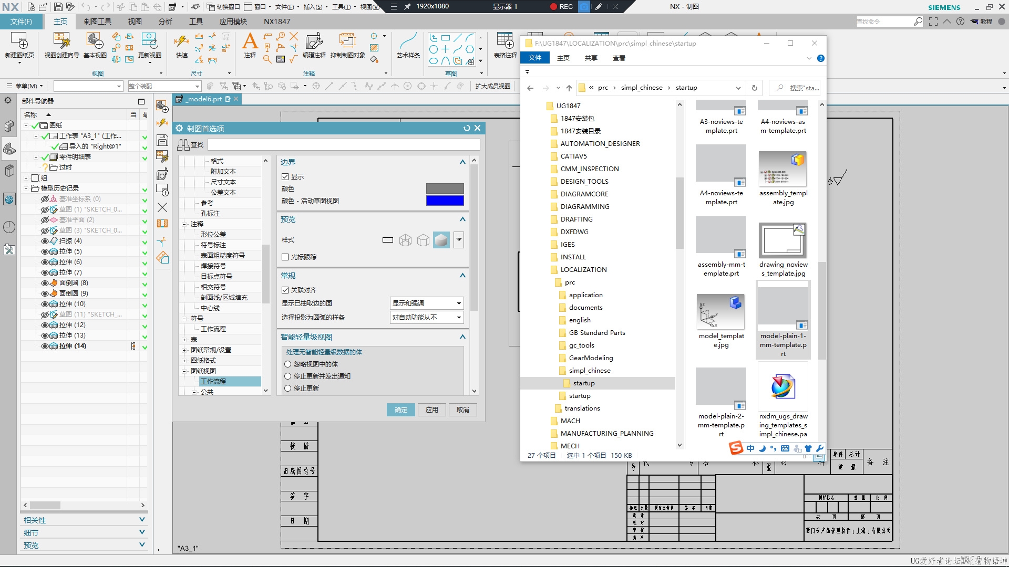Click the Note (注释) letter A icon

click(x=250, y=41)
